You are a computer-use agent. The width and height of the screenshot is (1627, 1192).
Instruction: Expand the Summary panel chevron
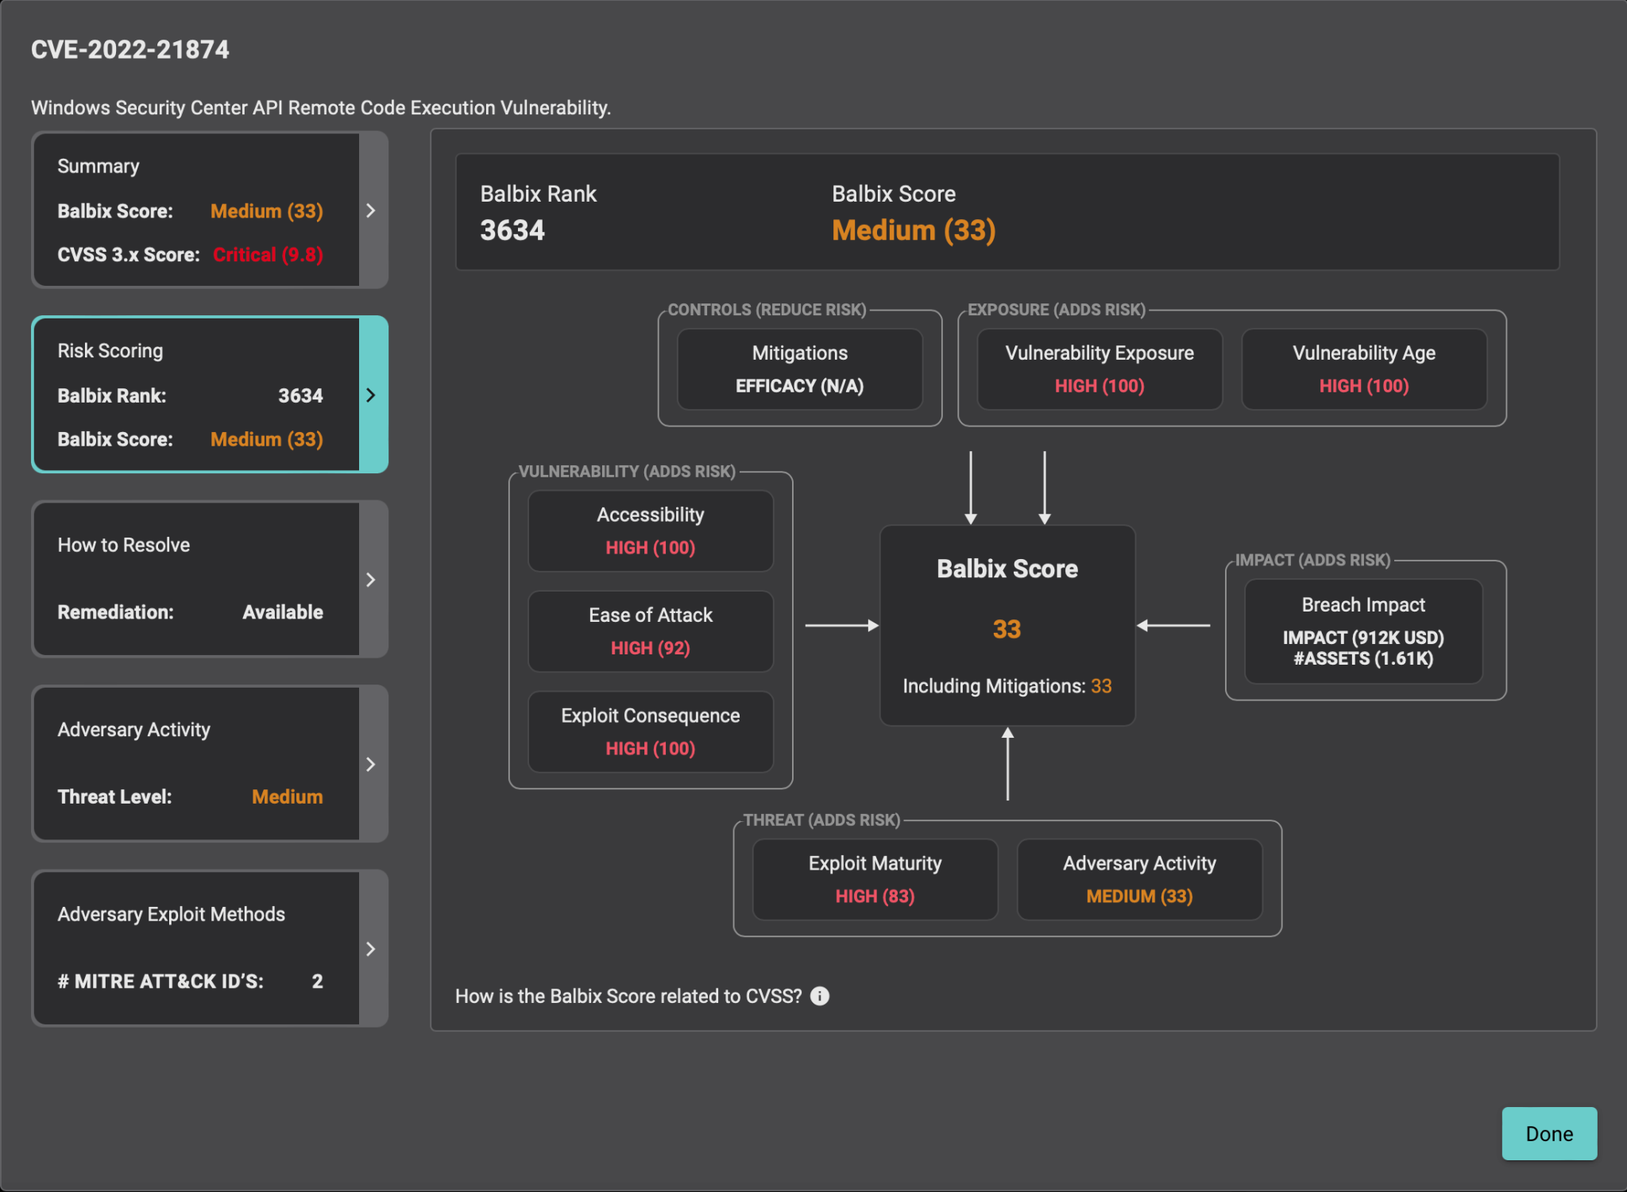pos(371,210)
